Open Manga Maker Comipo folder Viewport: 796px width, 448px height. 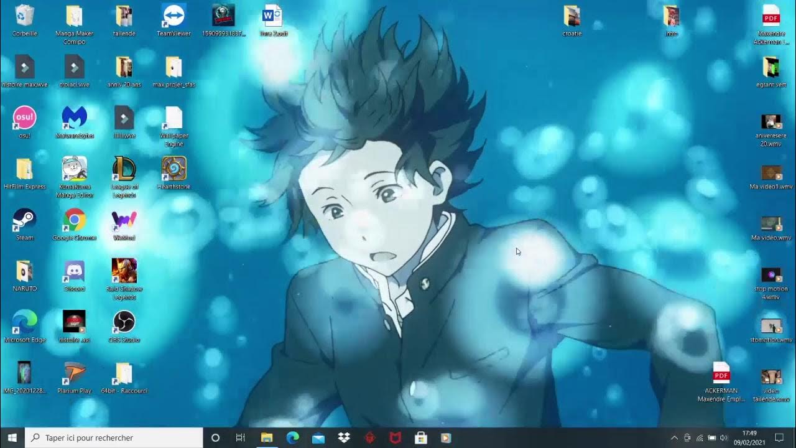point(75,25)
